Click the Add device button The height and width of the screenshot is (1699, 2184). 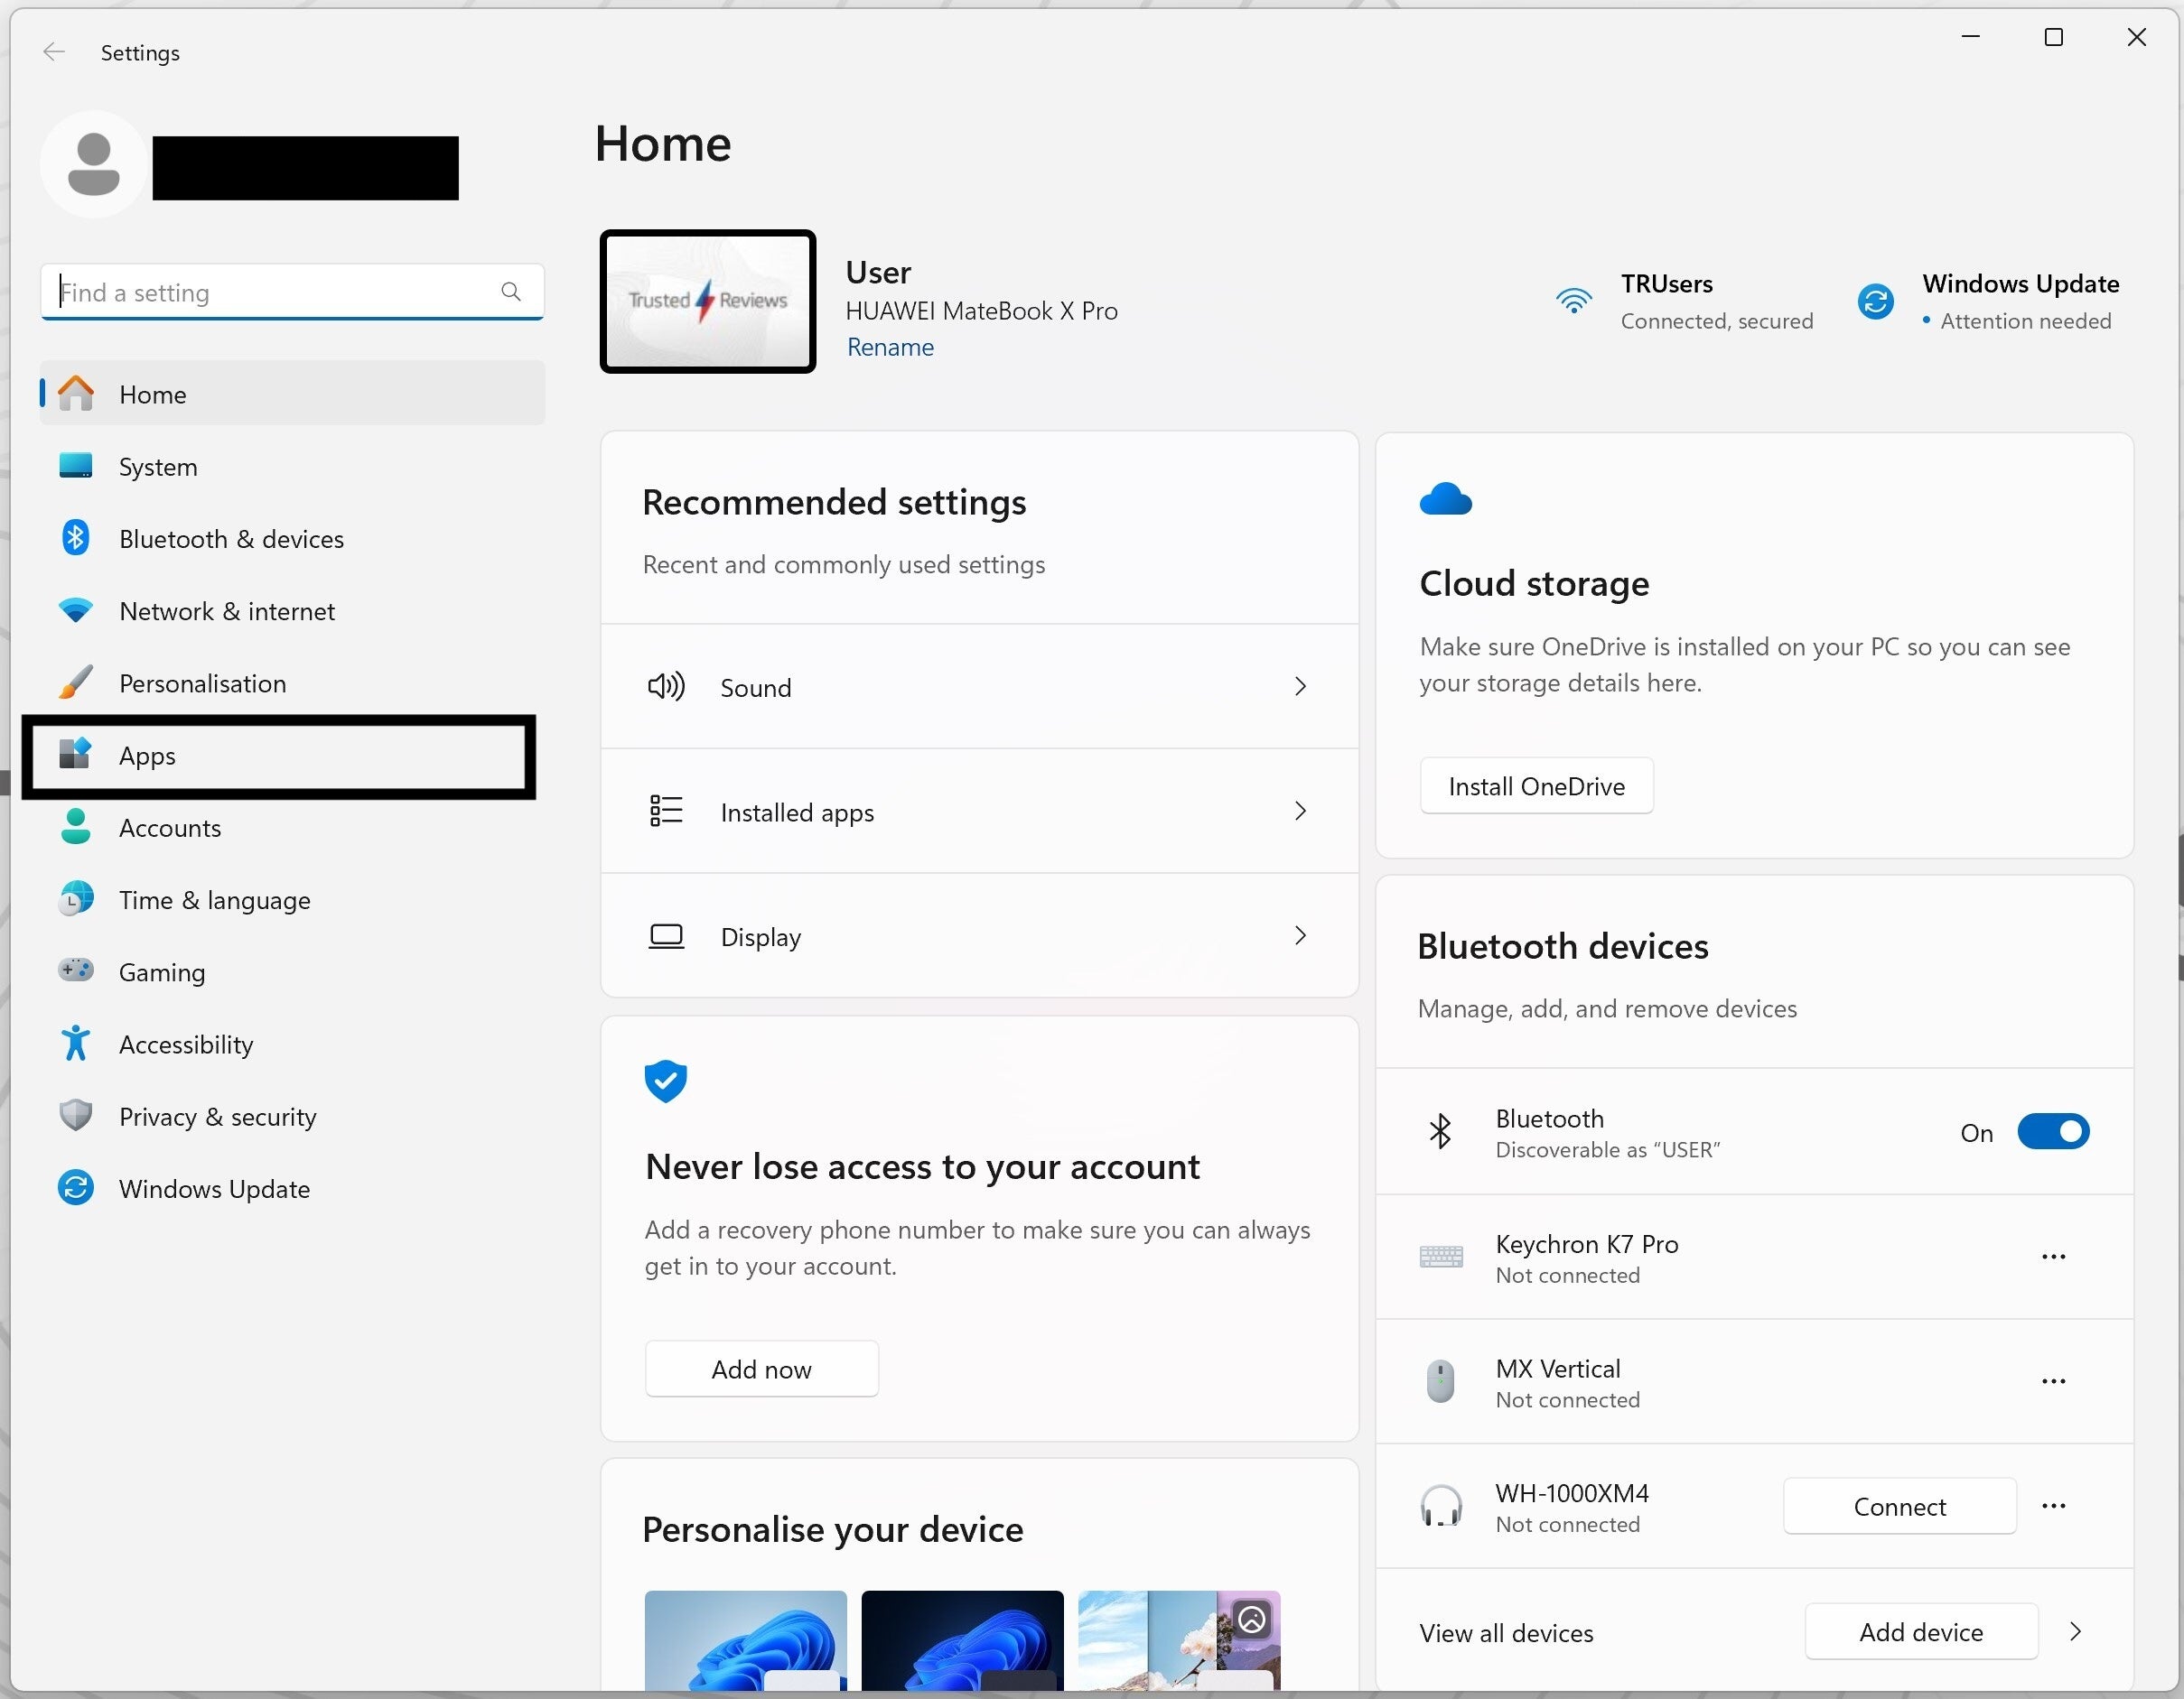1922,1632
